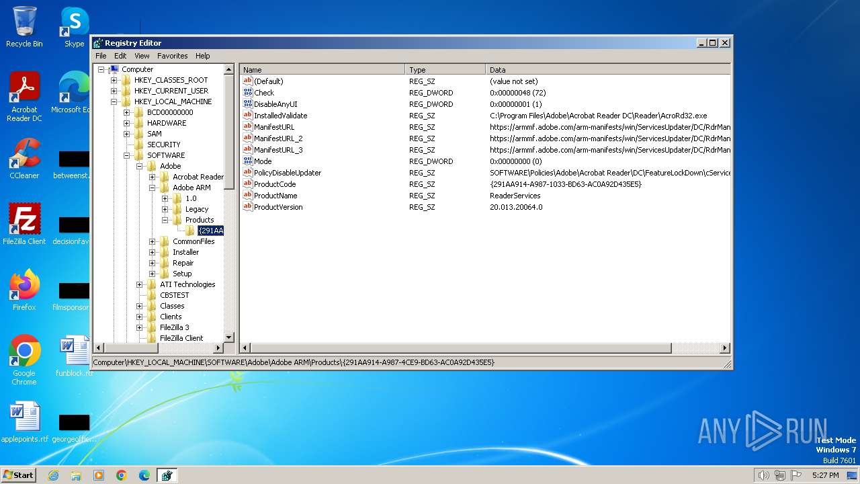The image size is (860, 484).
Task: Select the ManifestURL_2 value icon
Action: (x=247, y=138)
